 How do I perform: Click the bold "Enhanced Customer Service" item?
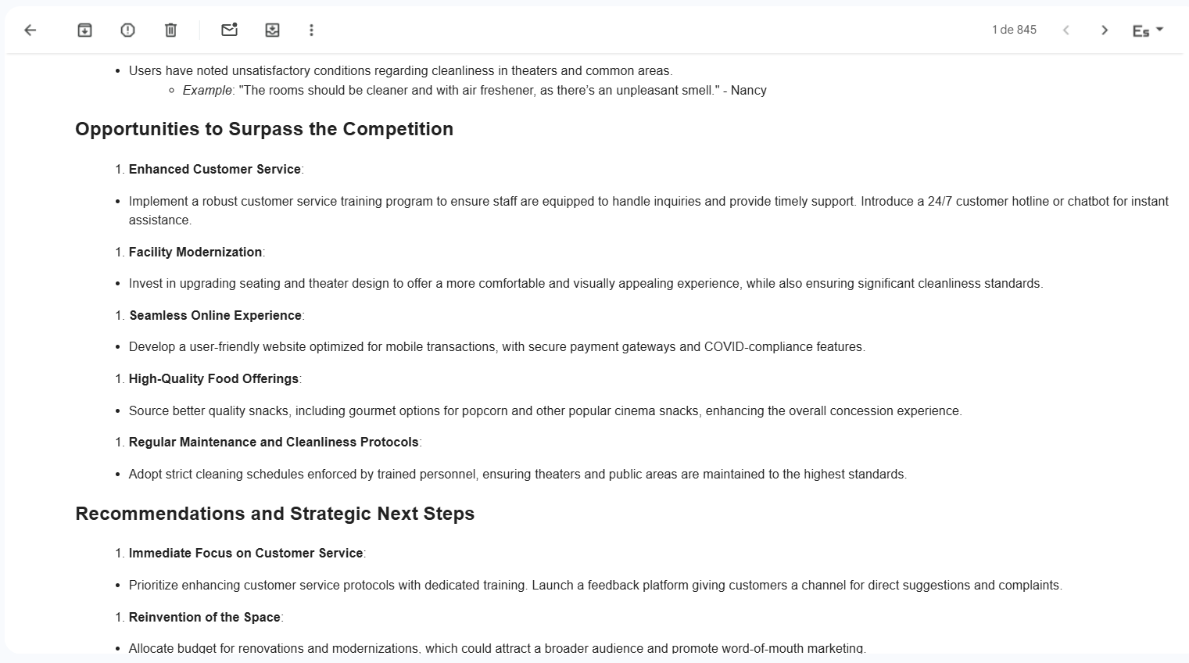click(215, 169)
